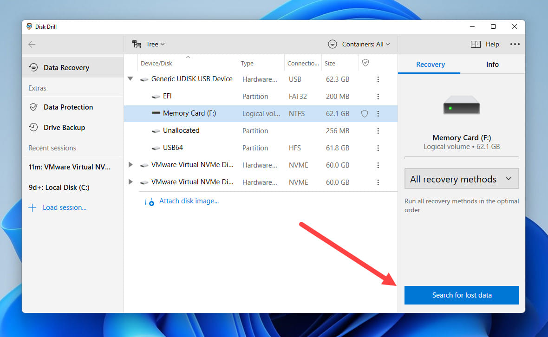Viewport: 548px width, 337px height.
Task: Click Attach disk image... link
Action: click(189, 201)
